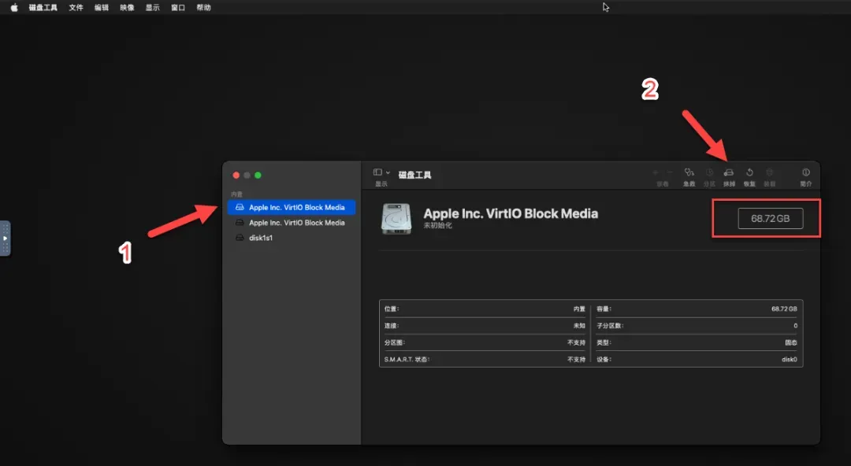Click the 分区图 row value 不支持
The width and height of the screenshot is (851, 466).
(576, 342)
